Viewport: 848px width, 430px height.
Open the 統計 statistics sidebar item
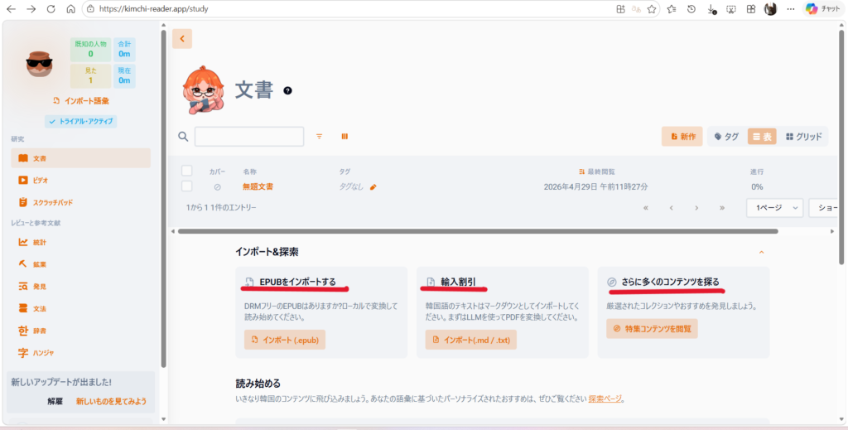pyautogui.click(x=39, y=242)
